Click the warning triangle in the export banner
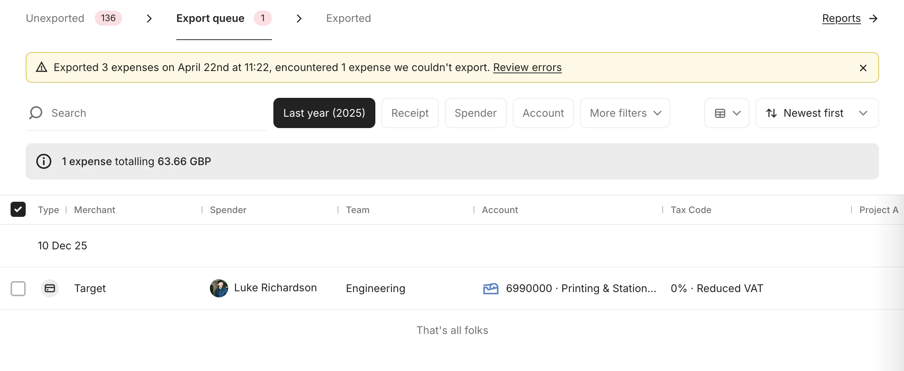The image size is (904, 371). click(x=42, y=67)
